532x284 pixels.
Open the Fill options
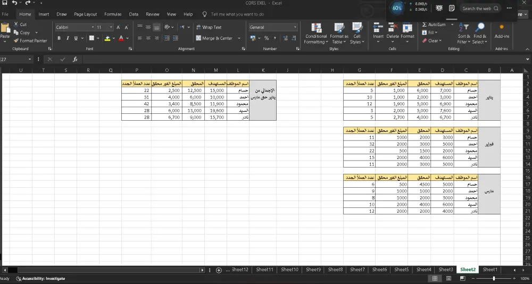tap(429, 32)
